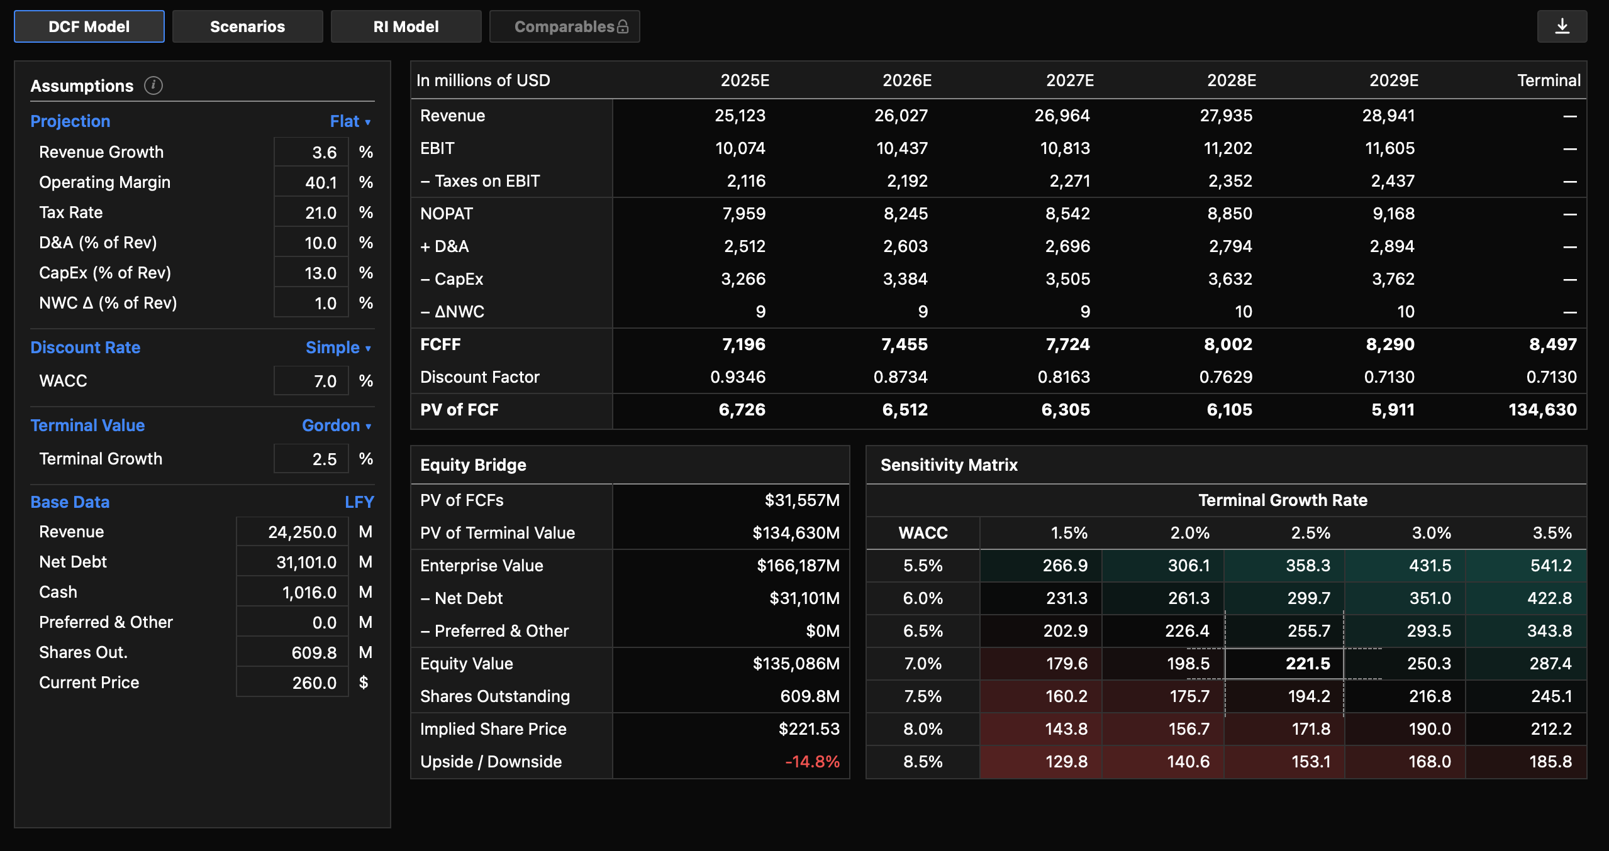
Task: Edit the Operating Margin field
Action: coord(312,182)
